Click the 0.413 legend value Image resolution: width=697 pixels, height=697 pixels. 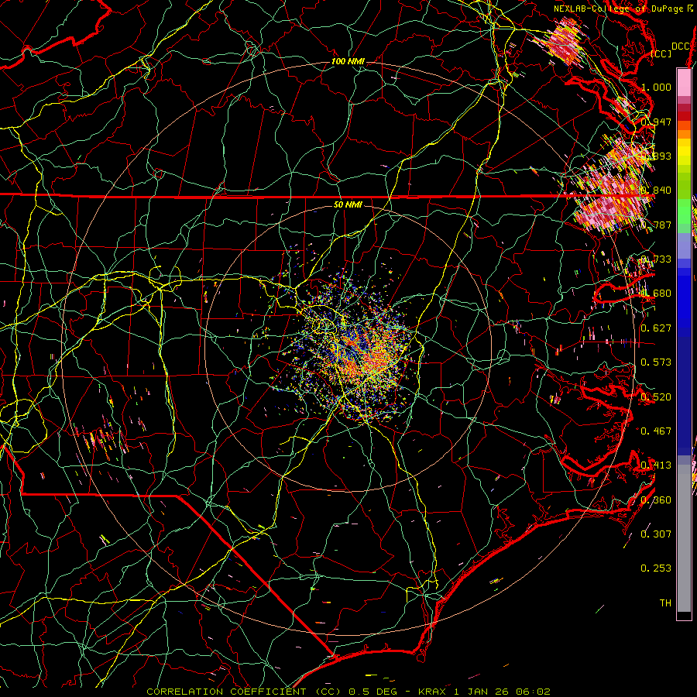click(656, 465)
